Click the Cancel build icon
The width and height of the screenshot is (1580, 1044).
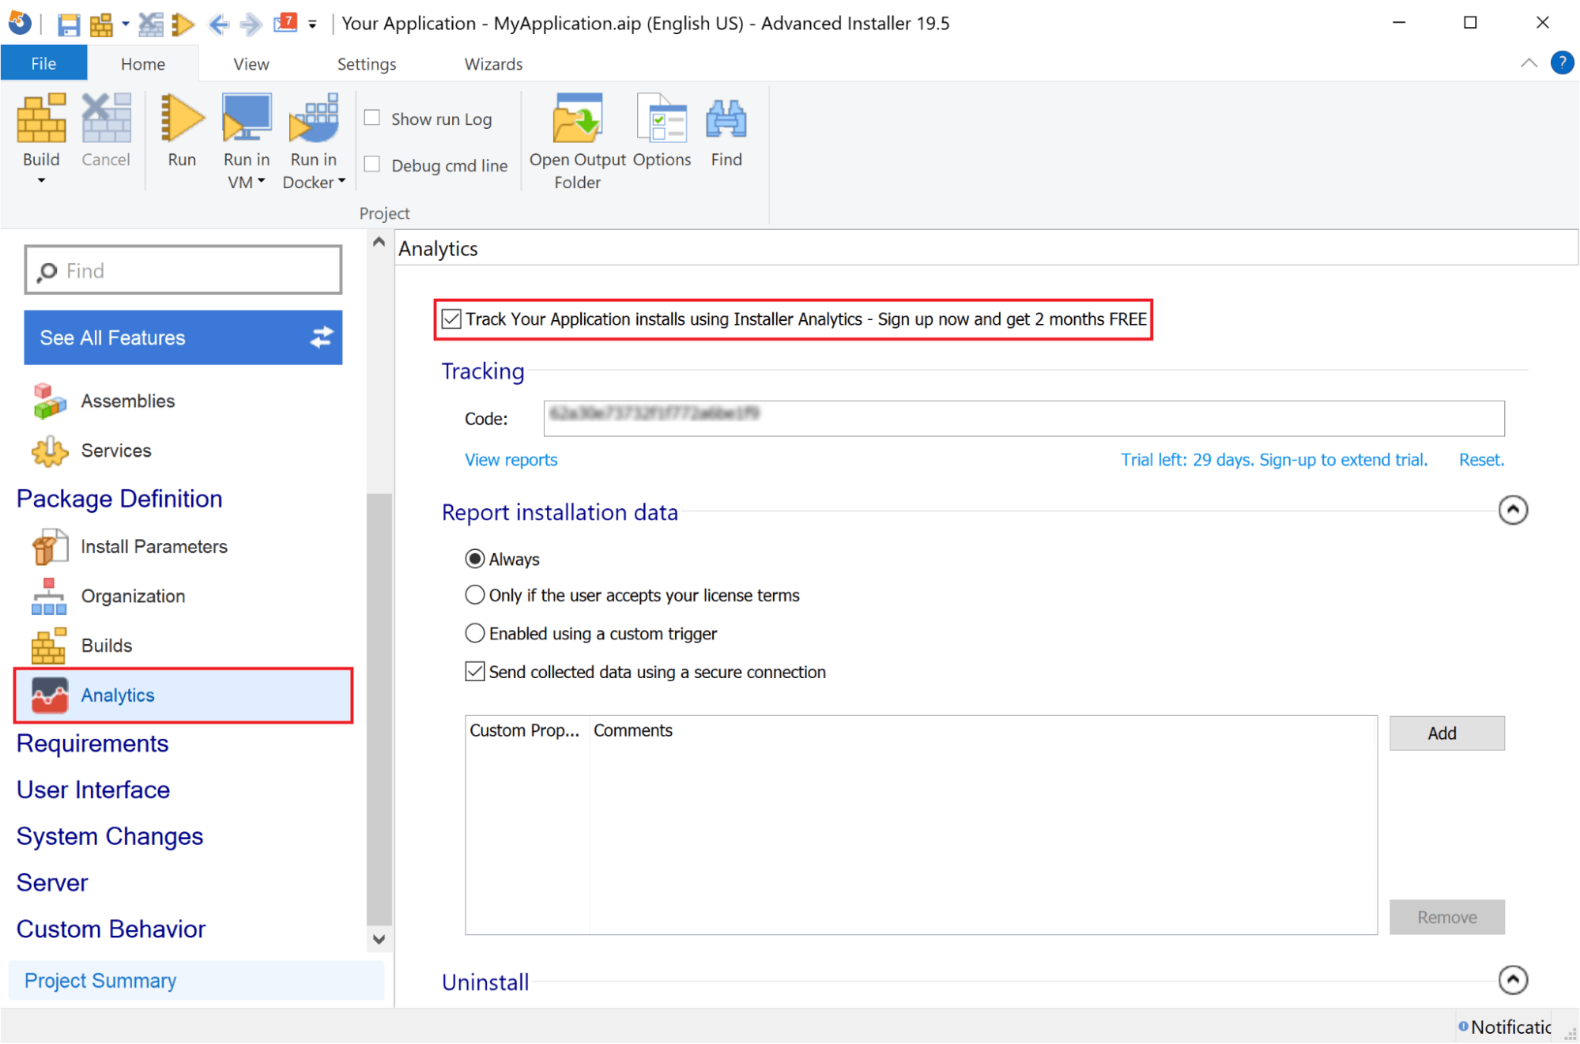click(105, 119)
